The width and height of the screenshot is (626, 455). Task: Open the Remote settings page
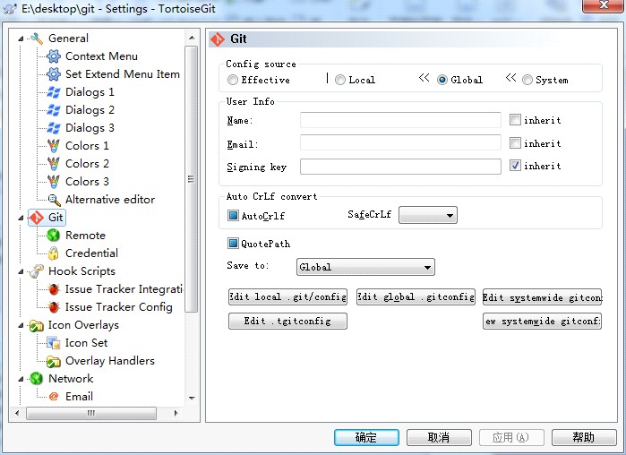(85, 236)
